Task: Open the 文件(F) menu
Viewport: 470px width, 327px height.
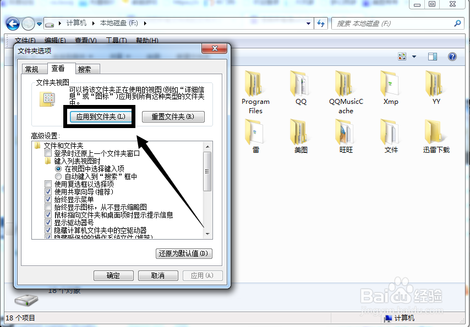Action: 25,41
